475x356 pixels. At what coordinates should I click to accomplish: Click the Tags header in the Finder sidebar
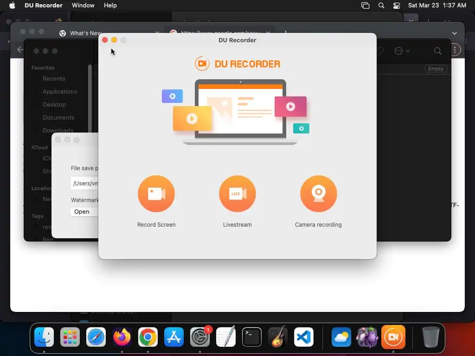click(x=37, y=216)
